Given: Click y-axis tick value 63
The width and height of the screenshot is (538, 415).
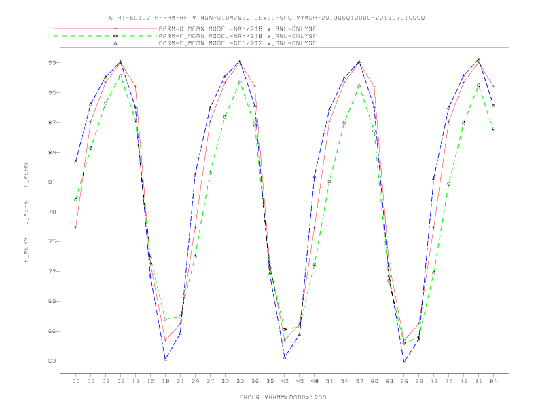Looking at the screenshot, I should [52, 361].
